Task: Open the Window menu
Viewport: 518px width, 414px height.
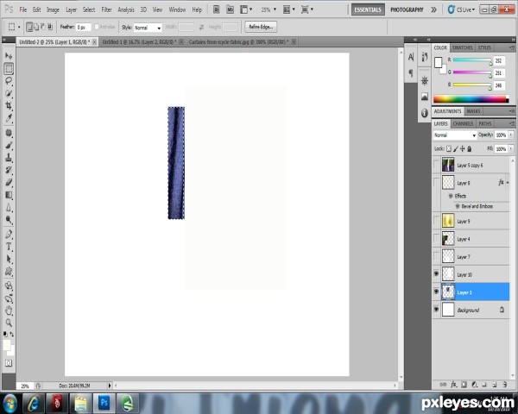Action: point(177,9)
